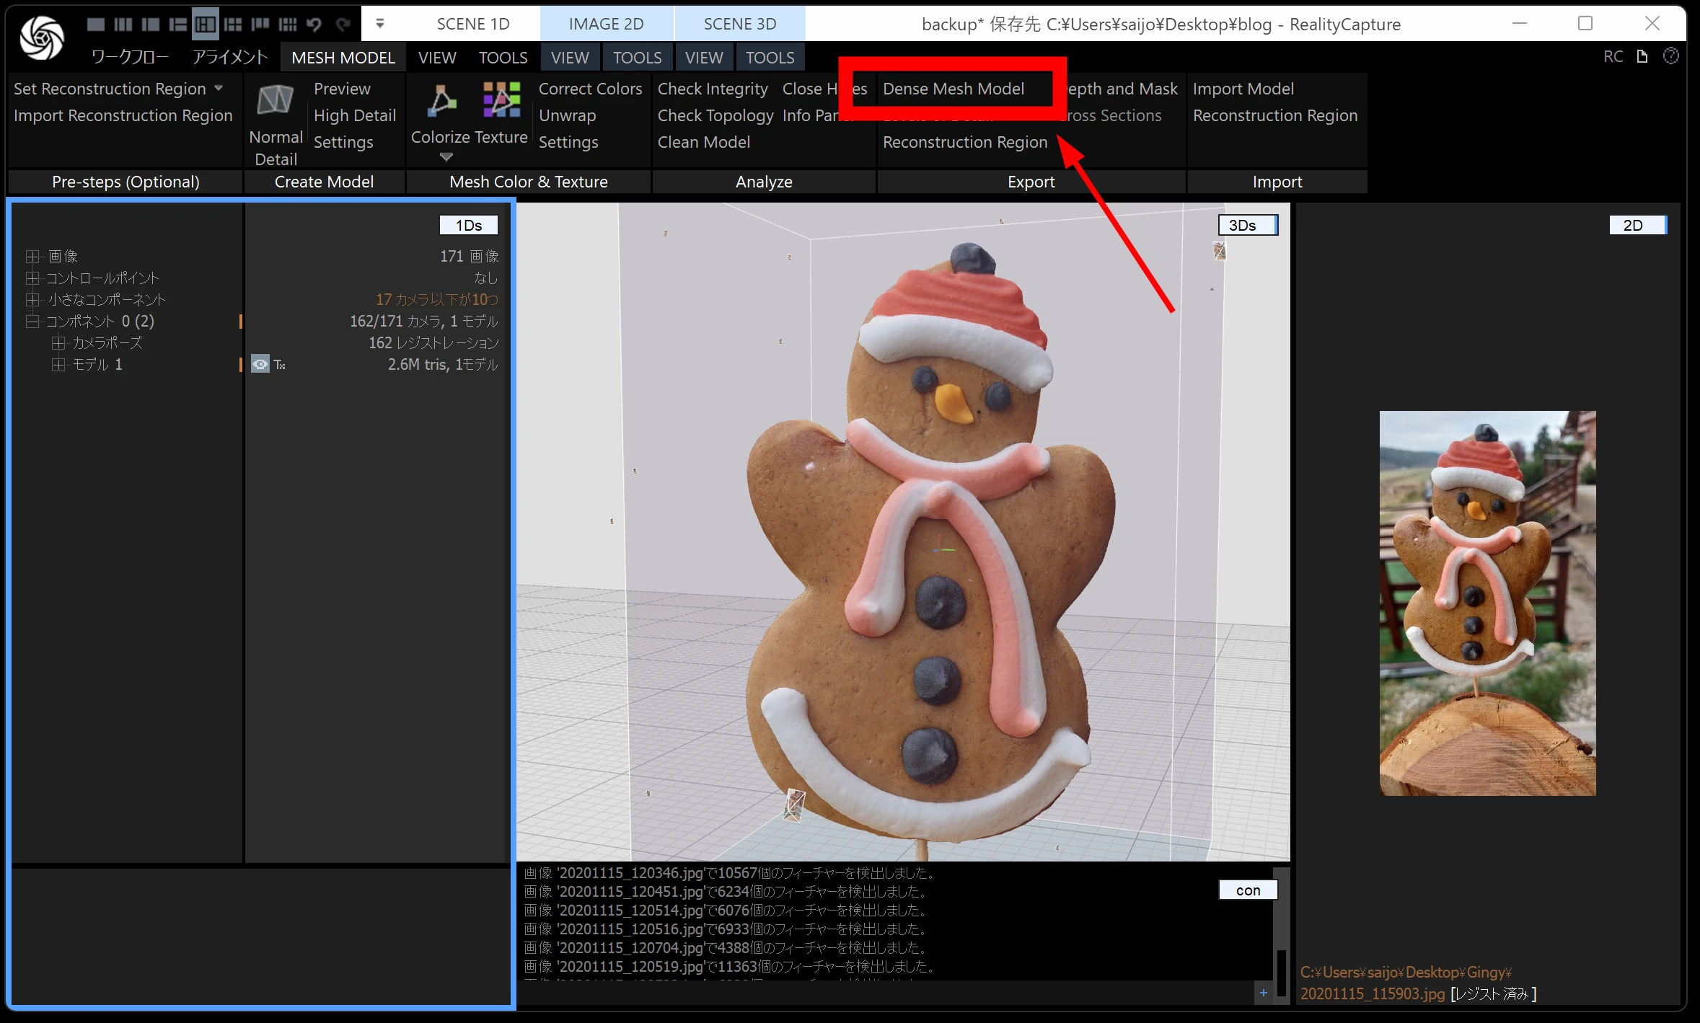The width and height of the screenshot is (1700, 1023).
Task: Click the undo arrow icon
Action: [314, 25]
